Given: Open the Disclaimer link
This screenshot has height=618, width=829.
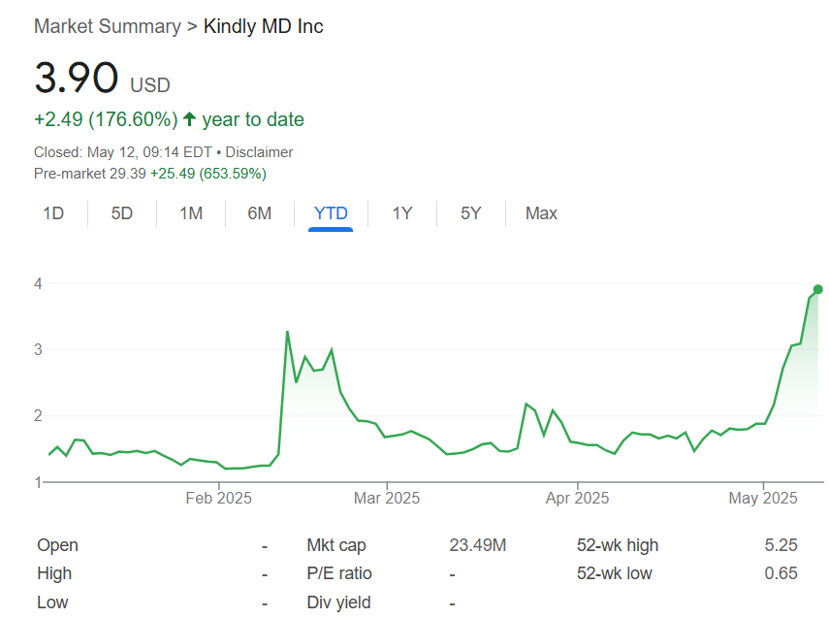Looking at the screenshot, I should click(x=259, y=152).
